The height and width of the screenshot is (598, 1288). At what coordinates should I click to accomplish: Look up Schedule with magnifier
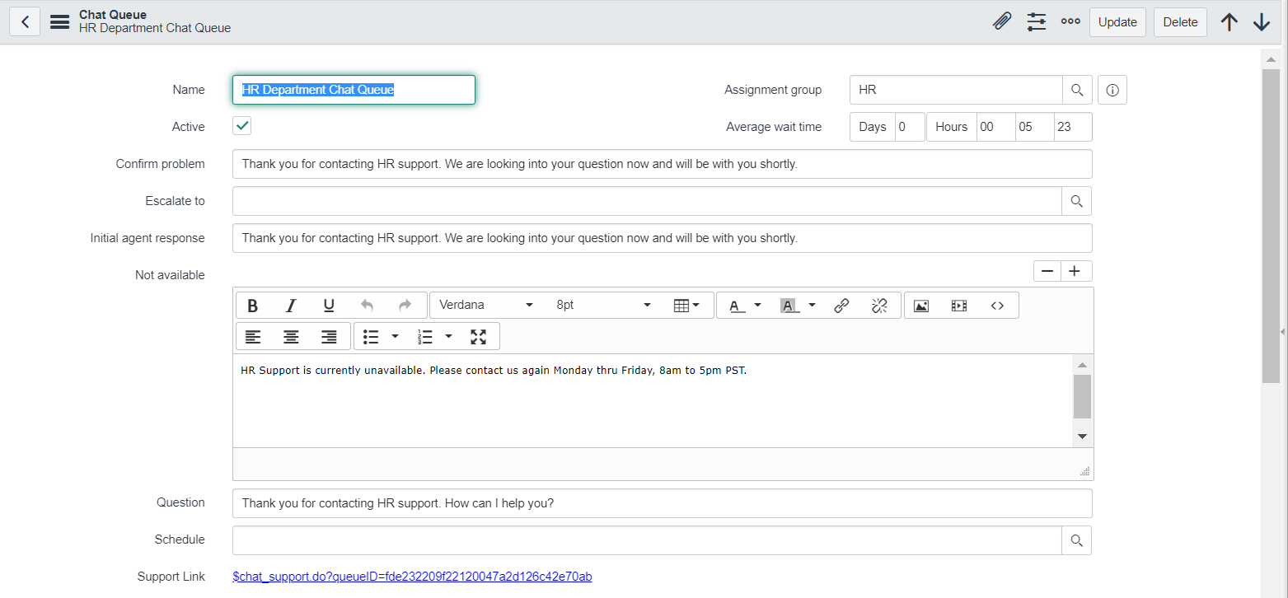(x=1076, y=540)
